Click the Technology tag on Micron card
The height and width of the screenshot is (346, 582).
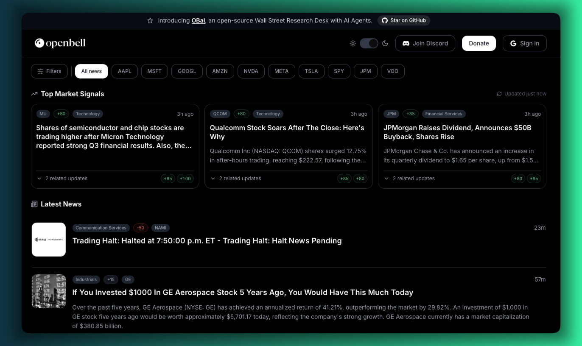(x=88, y=114)
